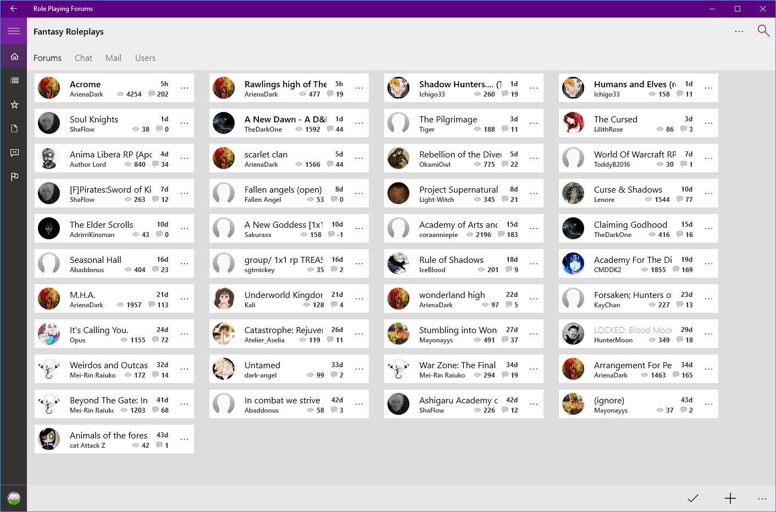Open the document/pages icon in the sidebar

[x=13, y=128]
